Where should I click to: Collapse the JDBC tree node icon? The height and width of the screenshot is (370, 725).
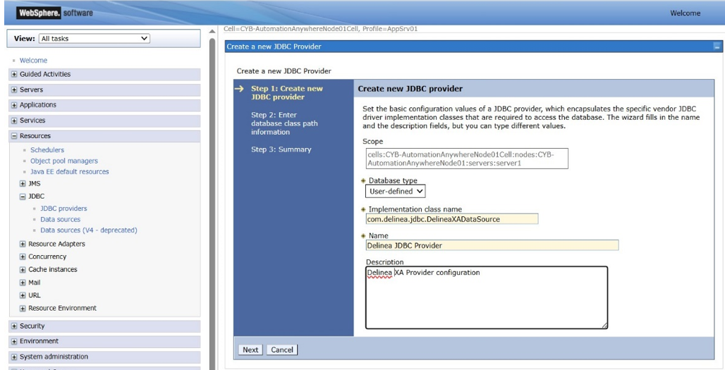tap(23, 197)
